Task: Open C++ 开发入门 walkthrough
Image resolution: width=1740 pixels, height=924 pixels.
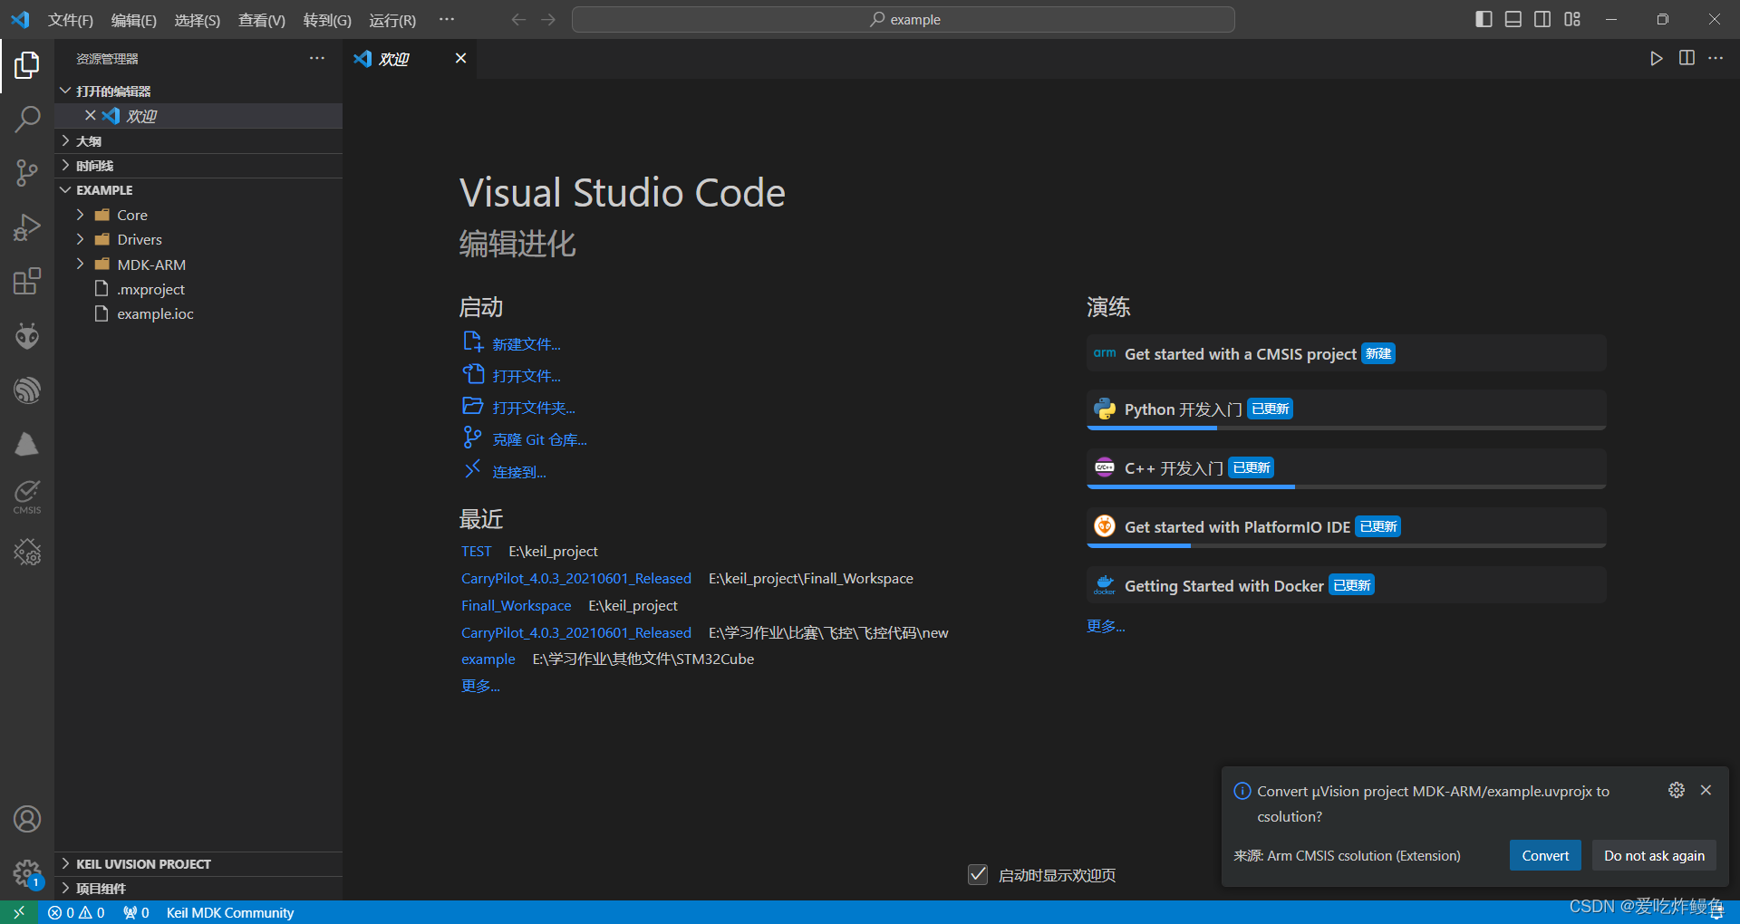Action: (x=1346, y=468)
